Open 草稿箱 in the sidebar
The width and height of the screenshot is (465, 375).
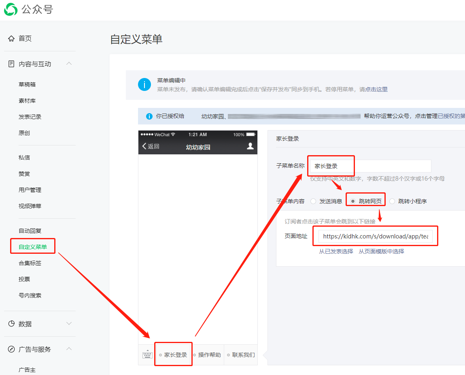[x=27, y=84]
